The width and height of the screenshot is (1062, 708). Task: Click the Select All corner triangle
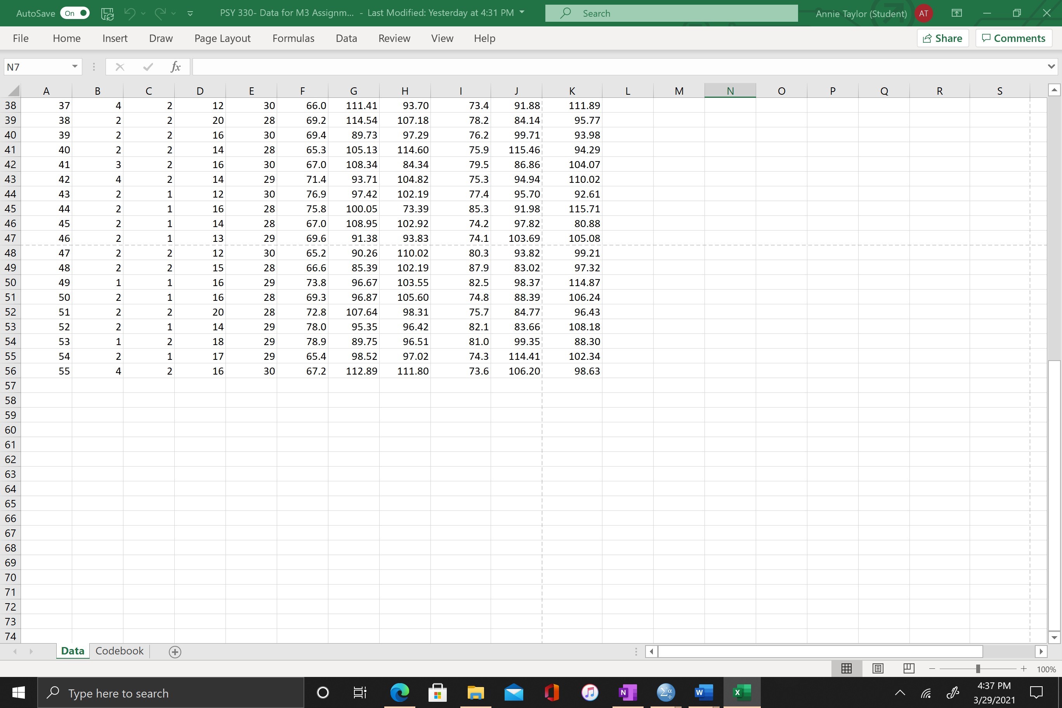tap(14, 91)
